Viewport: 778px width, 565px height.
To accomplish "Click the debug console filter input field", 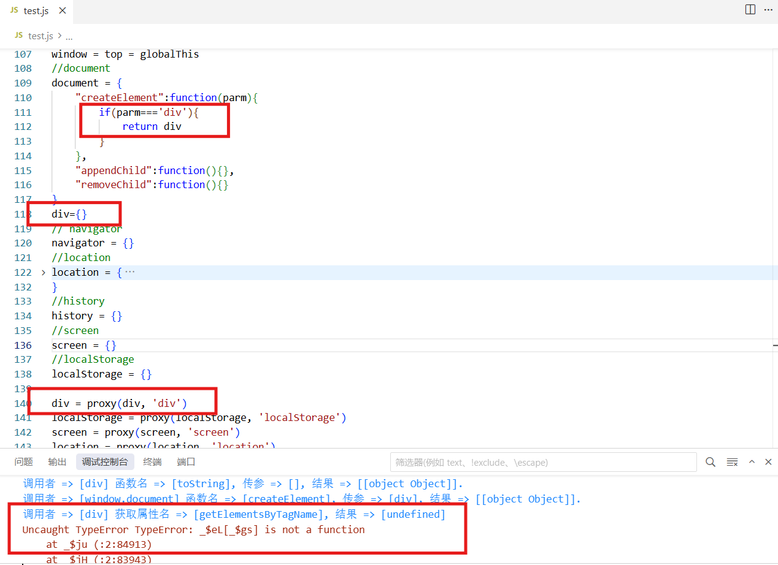I will (543, 462).
